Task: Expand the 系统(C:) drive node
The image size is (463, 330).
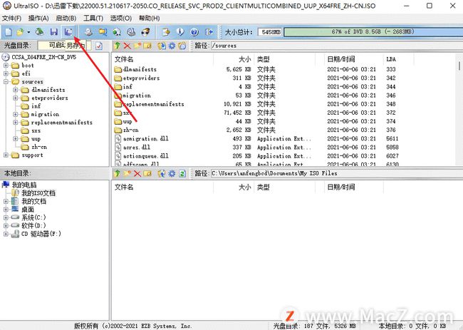Action: coord(6,217)
